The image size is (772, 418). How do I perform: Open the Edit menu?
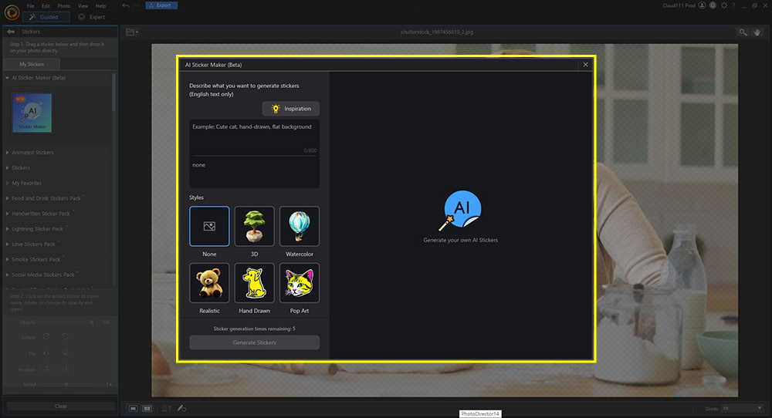pyautogui.click(x=46, y=6)
